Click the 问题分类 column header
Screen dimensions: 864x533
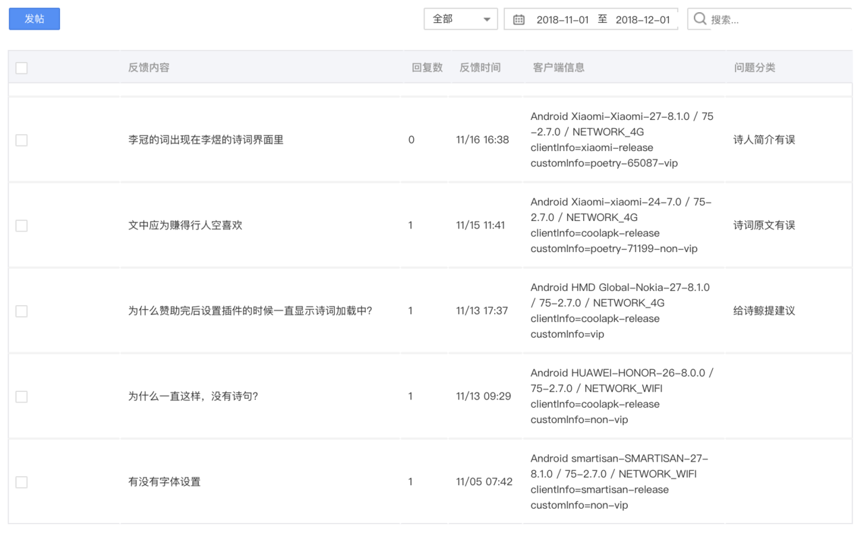pos(755,67)
